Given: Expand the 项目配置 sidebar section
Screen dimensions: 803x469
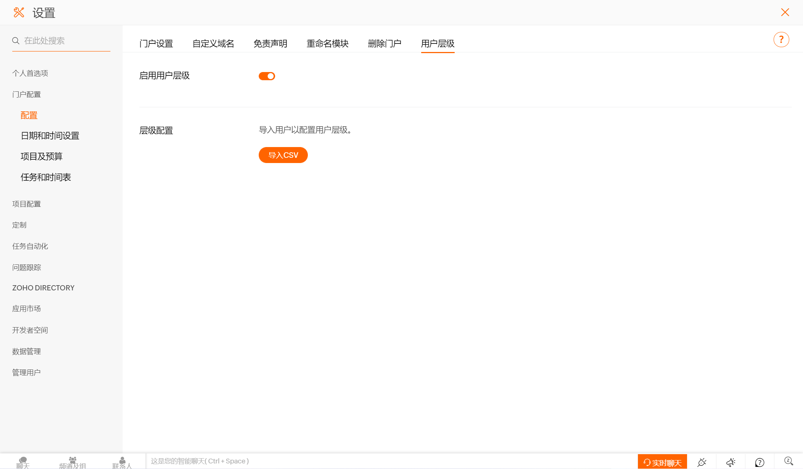Looking at the screenshot, I should tap(26, 204).
